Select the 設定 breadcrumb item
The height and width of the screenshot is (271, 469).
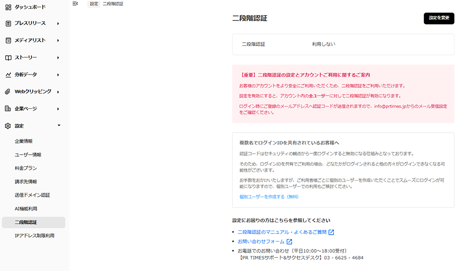click(93, 3)
